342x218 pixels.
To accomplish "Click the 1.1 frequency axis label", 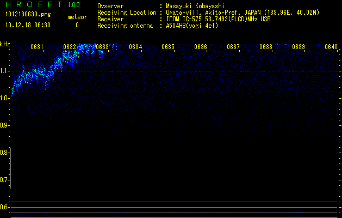I will [4, 71].
